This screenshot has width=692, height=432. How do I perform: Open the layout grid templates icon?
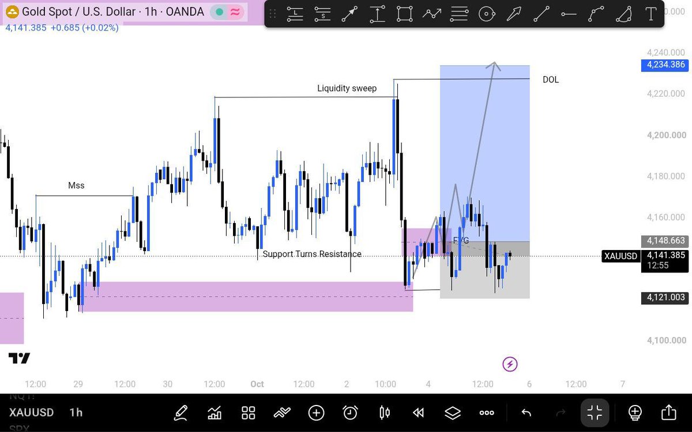pos(249,412)
